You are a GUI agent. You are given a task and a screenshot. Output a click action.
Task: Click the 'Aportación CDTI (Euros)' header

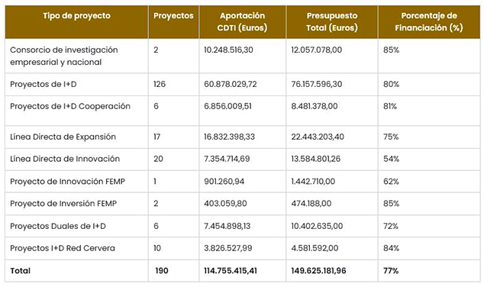click(242, 21)
